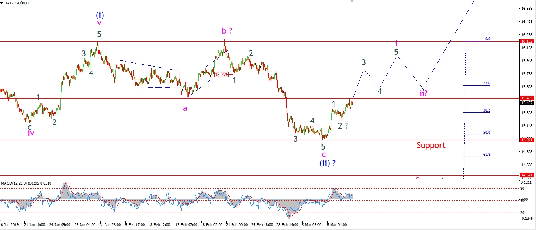Click the boxed 15.776 price label

click(221, 74)
